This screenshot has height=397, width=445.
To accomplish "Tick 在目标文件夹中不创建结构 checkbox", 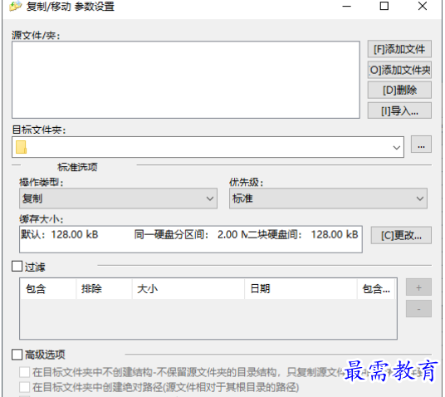I will click(x=24, y=372).
